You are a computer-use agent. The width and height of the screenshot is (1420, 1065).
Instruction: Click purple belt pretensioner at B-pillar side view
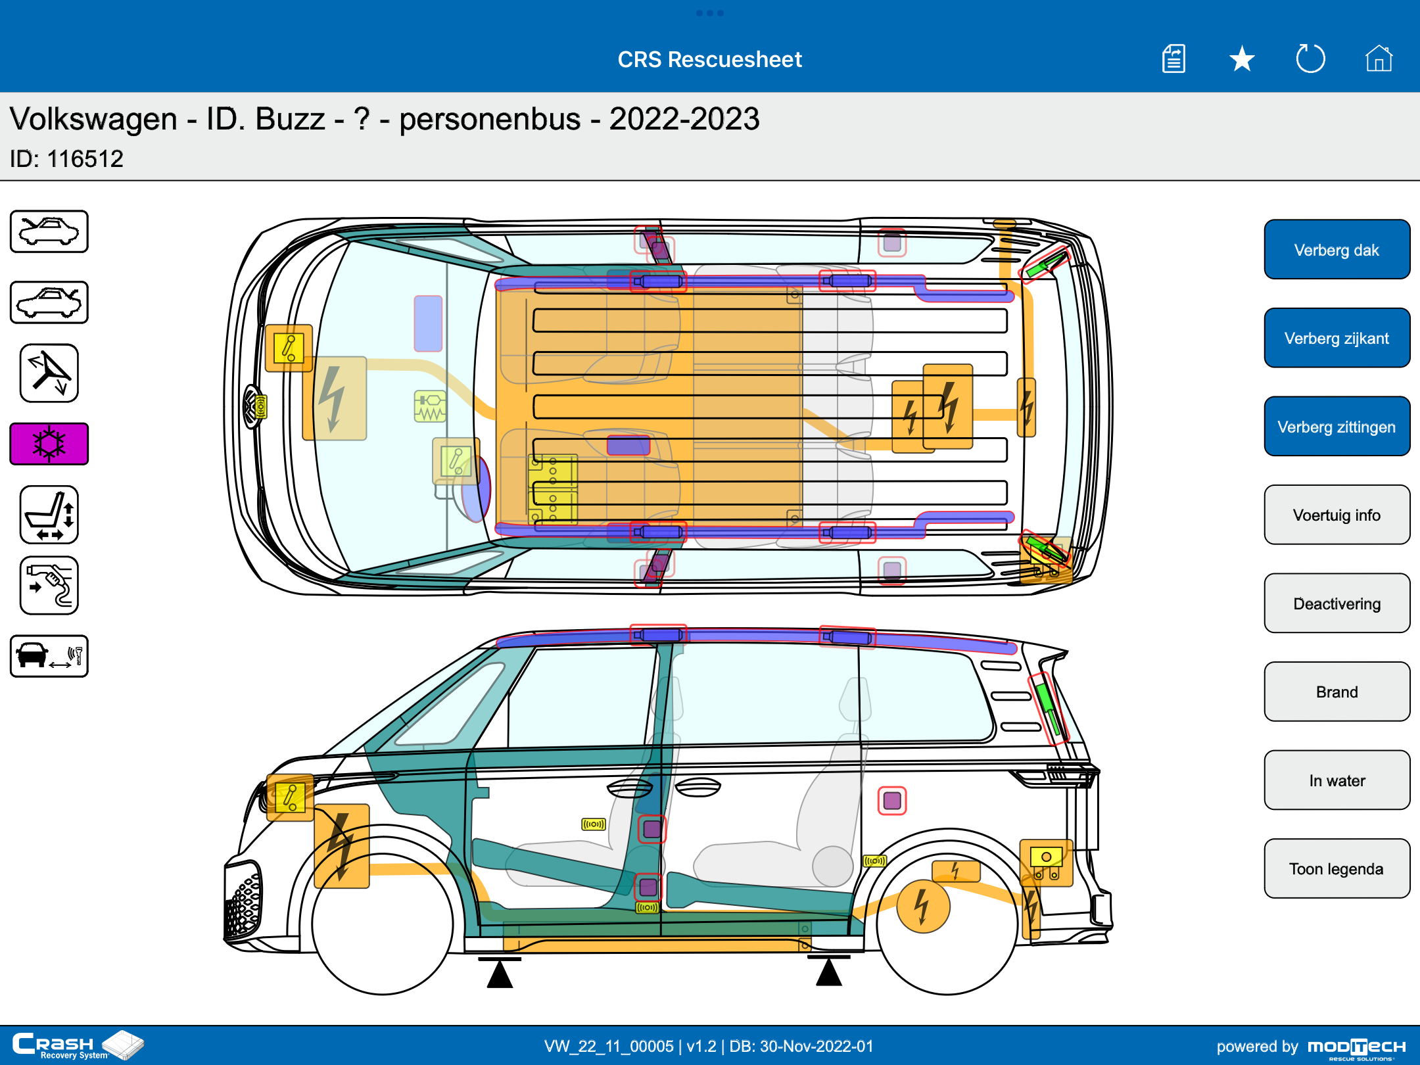(x=652, y=829)
